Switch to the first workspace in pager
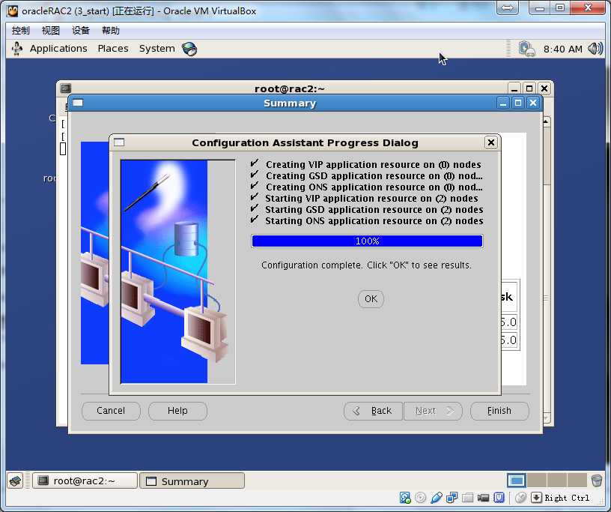 coord(517,481)
